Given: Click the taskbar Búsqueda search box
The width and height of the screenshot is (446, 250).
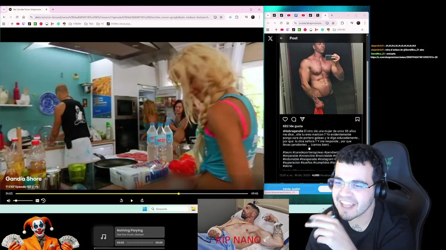Looking at the screenshot, I should [x=170, y=209].
